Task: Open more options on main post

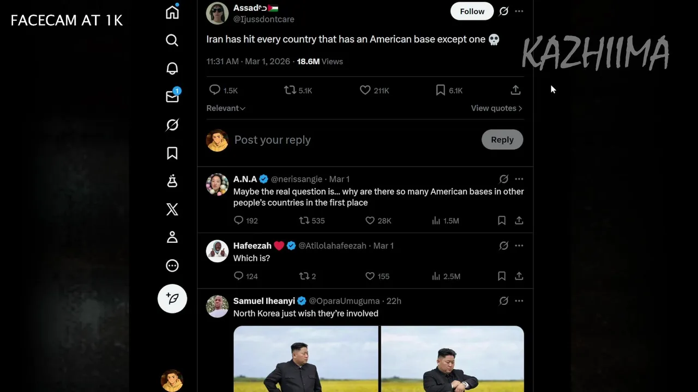Action: [519, 11]
